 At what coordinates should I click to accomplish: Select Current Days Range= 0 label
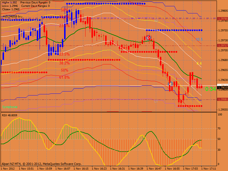pyautogui.click(x=35, y=6)
